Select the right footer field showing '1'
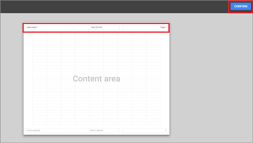This screenshot has width=253, height=143. (145, 130)
